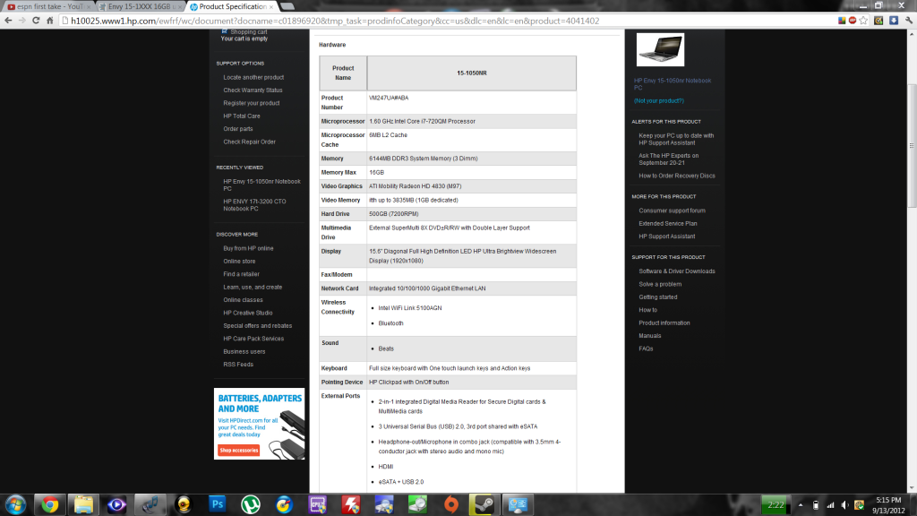Open the FAQs link
The width and height of the screenshot is (917, 516).
tap(646, 348)
